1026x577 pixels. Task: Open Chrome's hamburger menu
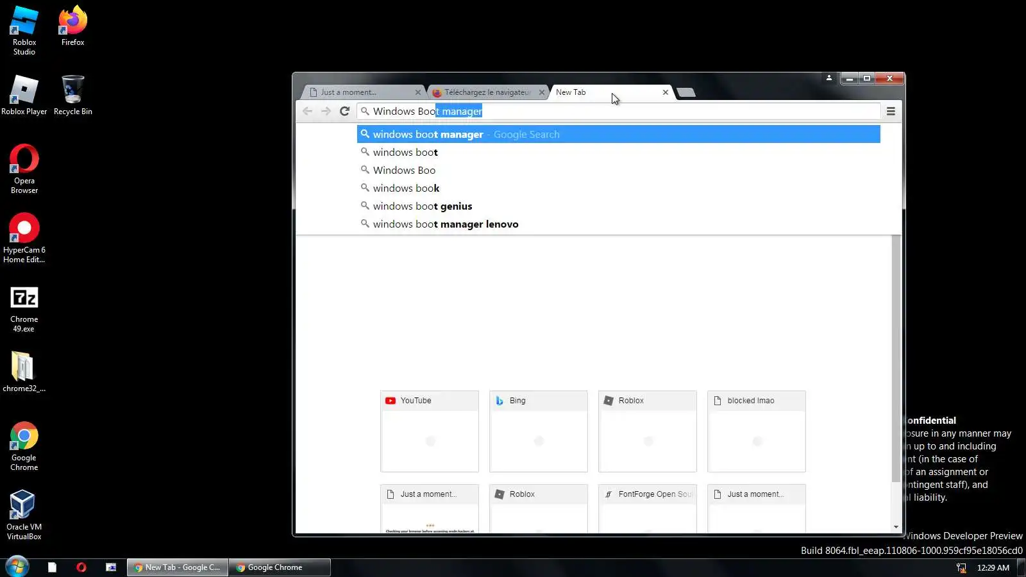(x=891, y=111)
